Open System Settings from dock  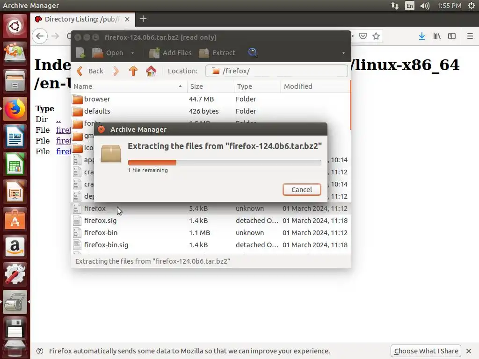(15, 274)
